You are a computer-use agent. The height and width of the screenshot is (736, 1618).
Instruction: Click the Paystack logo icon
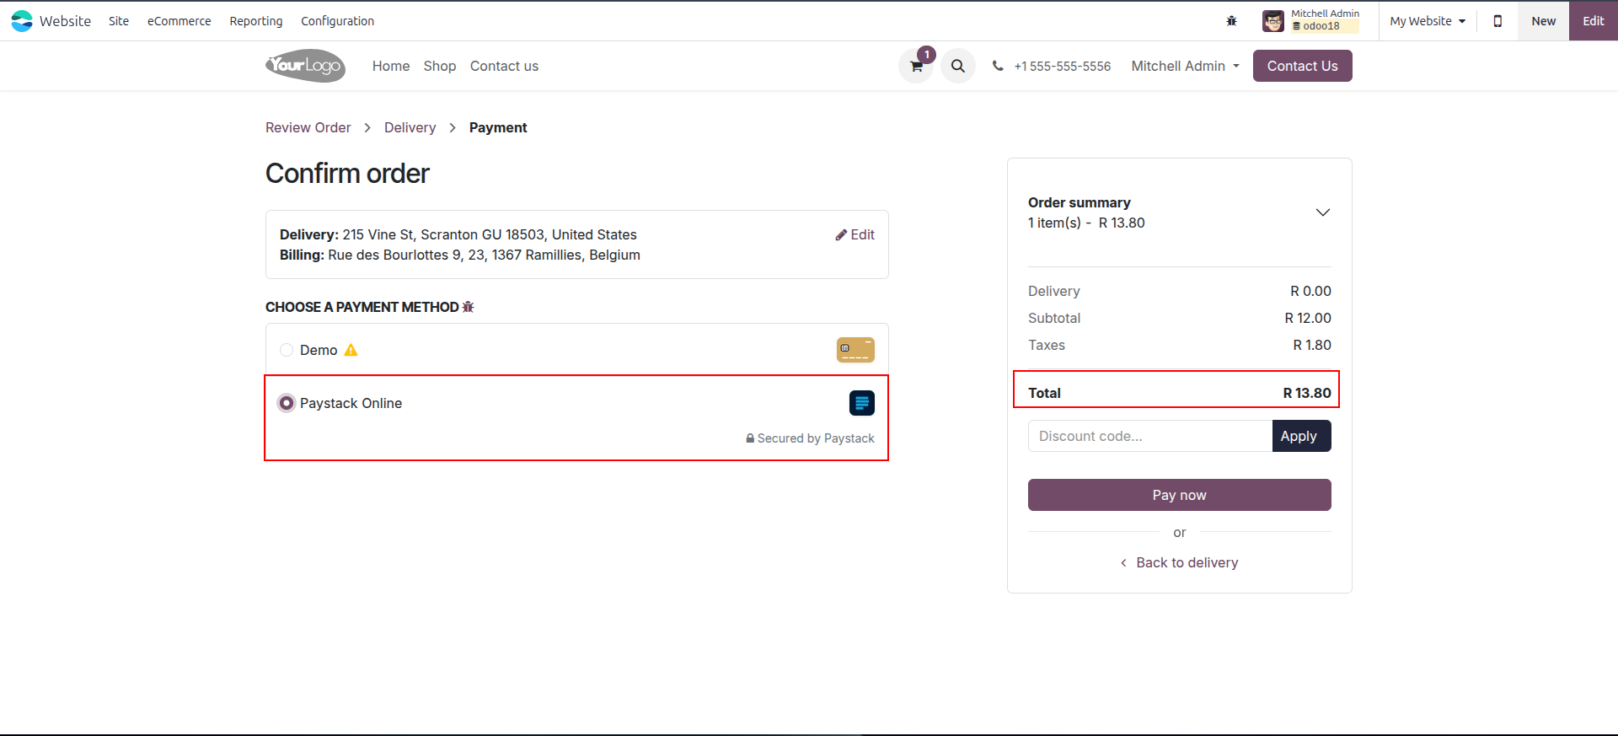click(x=862, y=403)
